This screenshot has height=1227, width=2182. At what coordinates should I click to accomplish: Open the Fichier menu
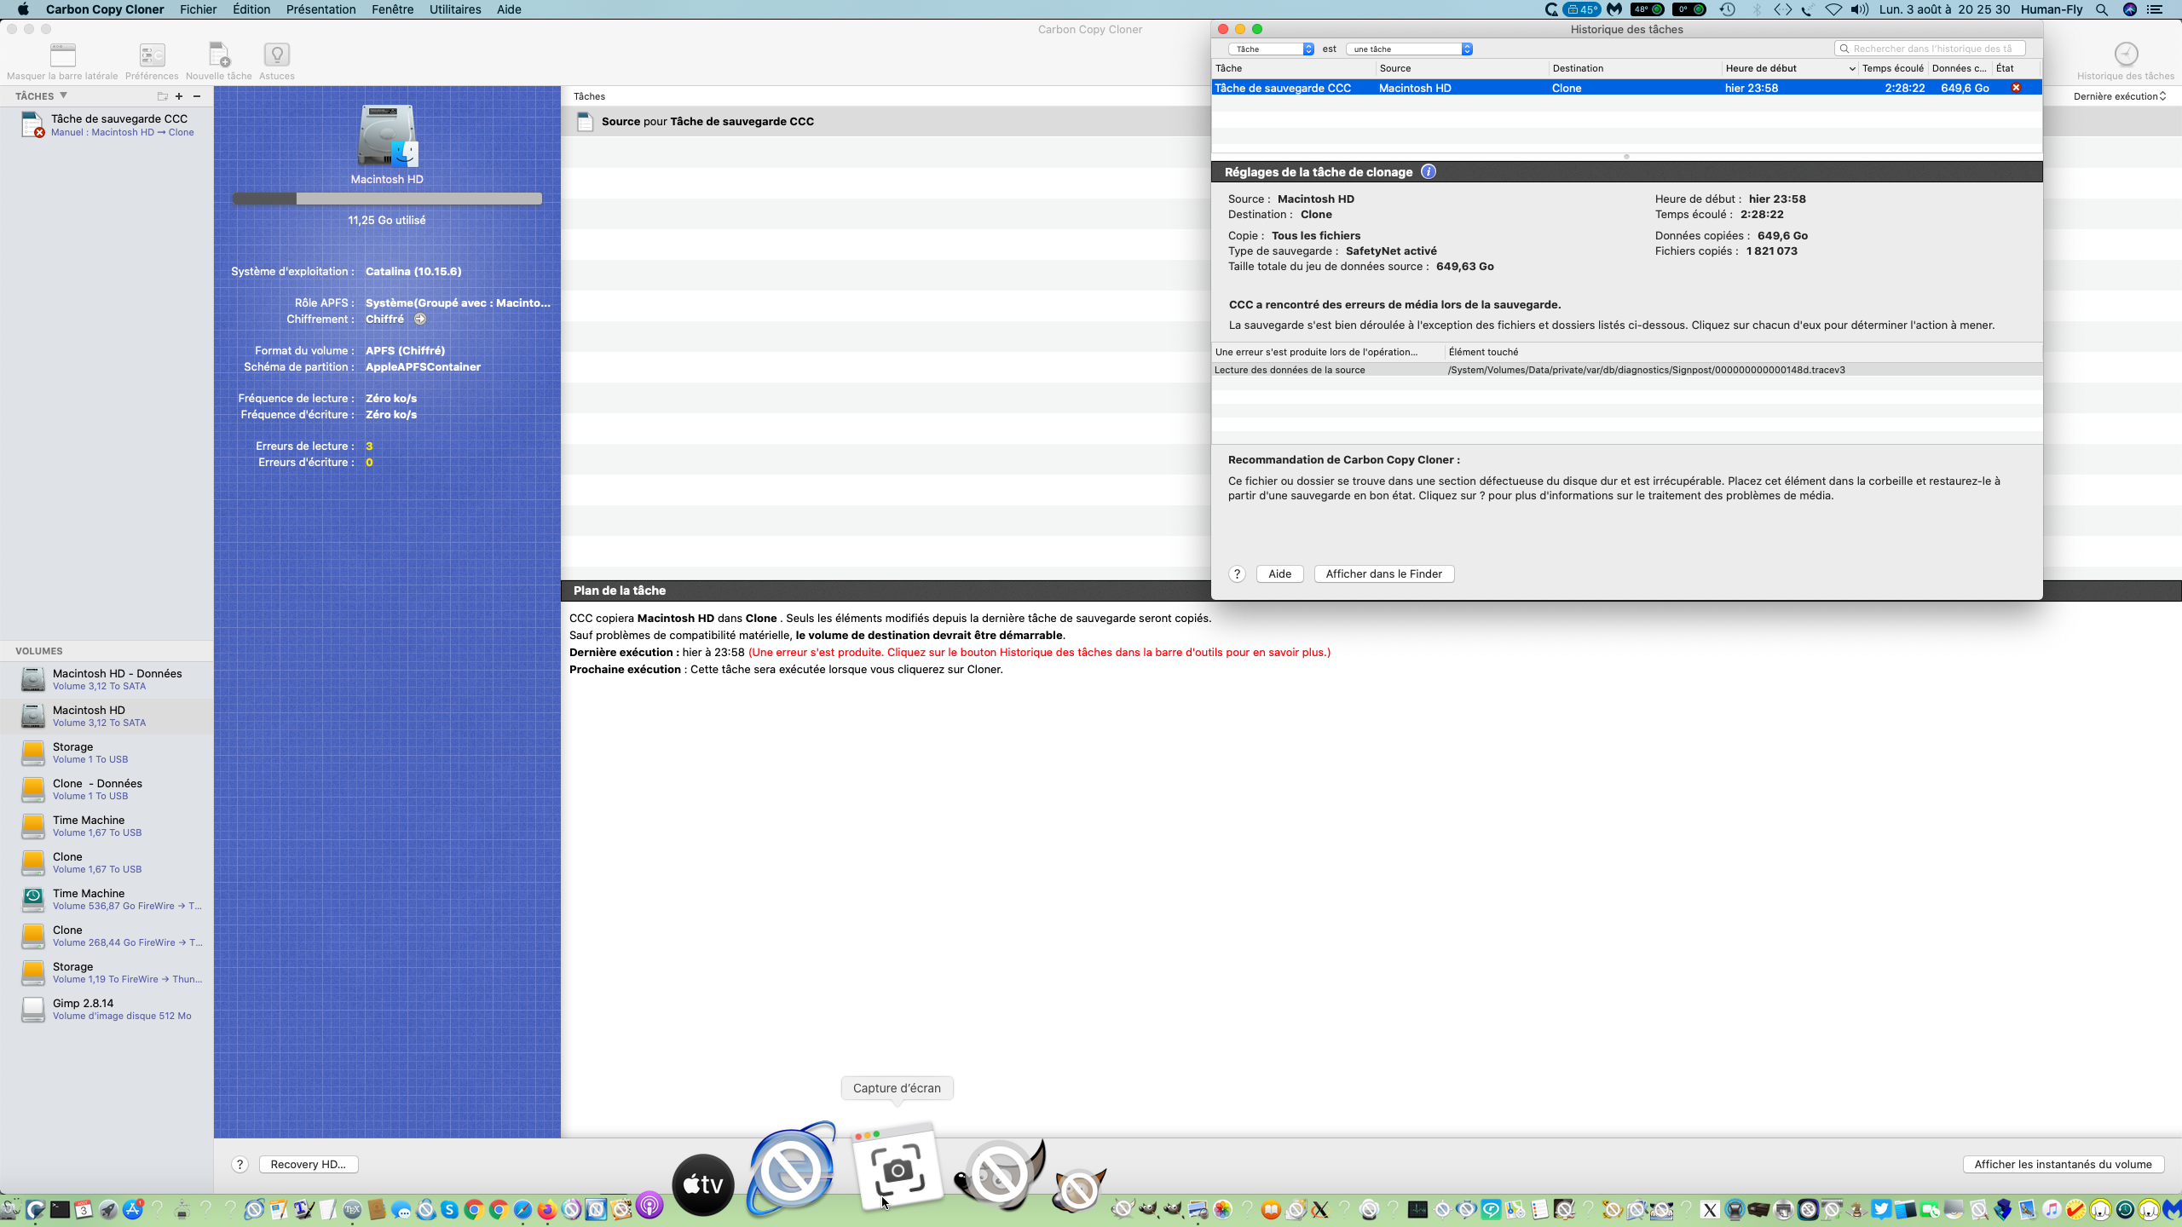(198, 9)
